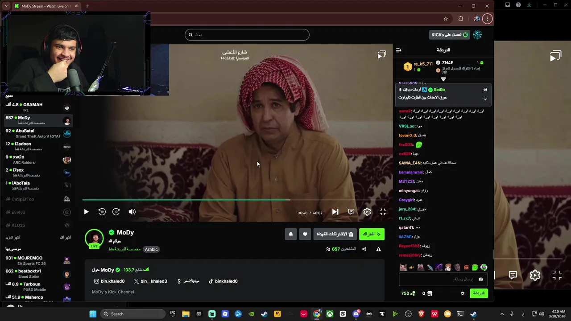571x321 pixels.
Task: Collapse the chat panel
Action: pyautogui.click(x=398, y=50)
